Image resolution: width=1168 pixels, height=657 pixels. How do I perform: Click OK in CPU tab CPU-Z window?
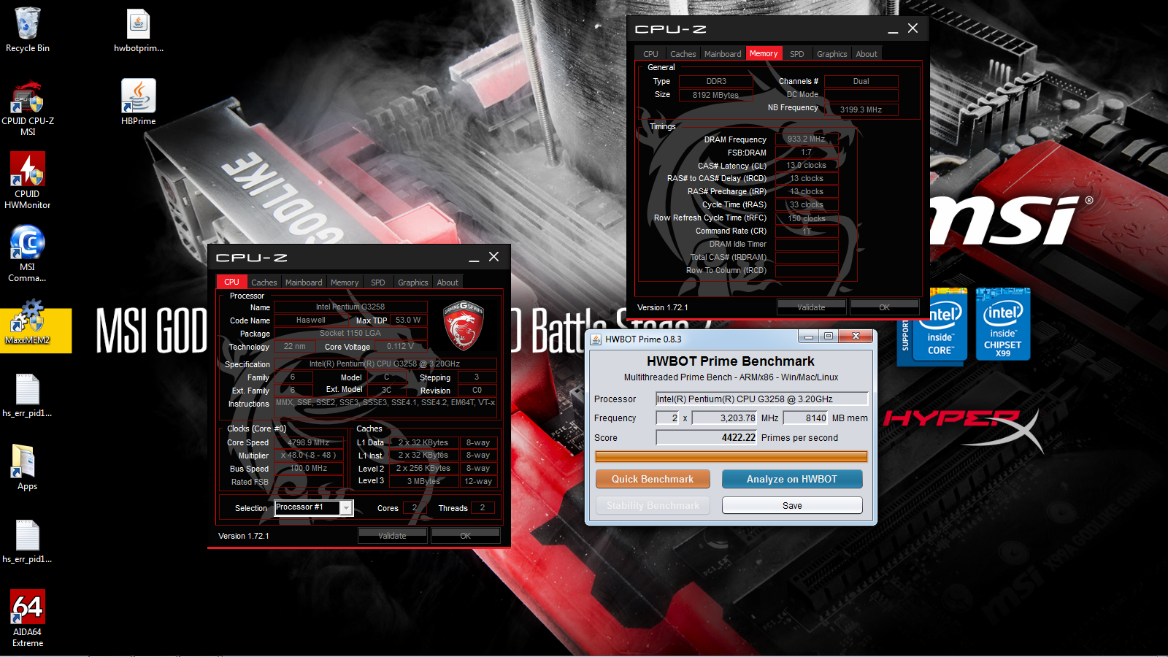click(x=466, y=536)
